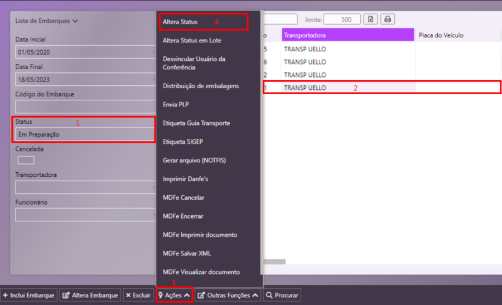Sort by the Transportadora column header
502x305 pixels.
pos(347,35)
